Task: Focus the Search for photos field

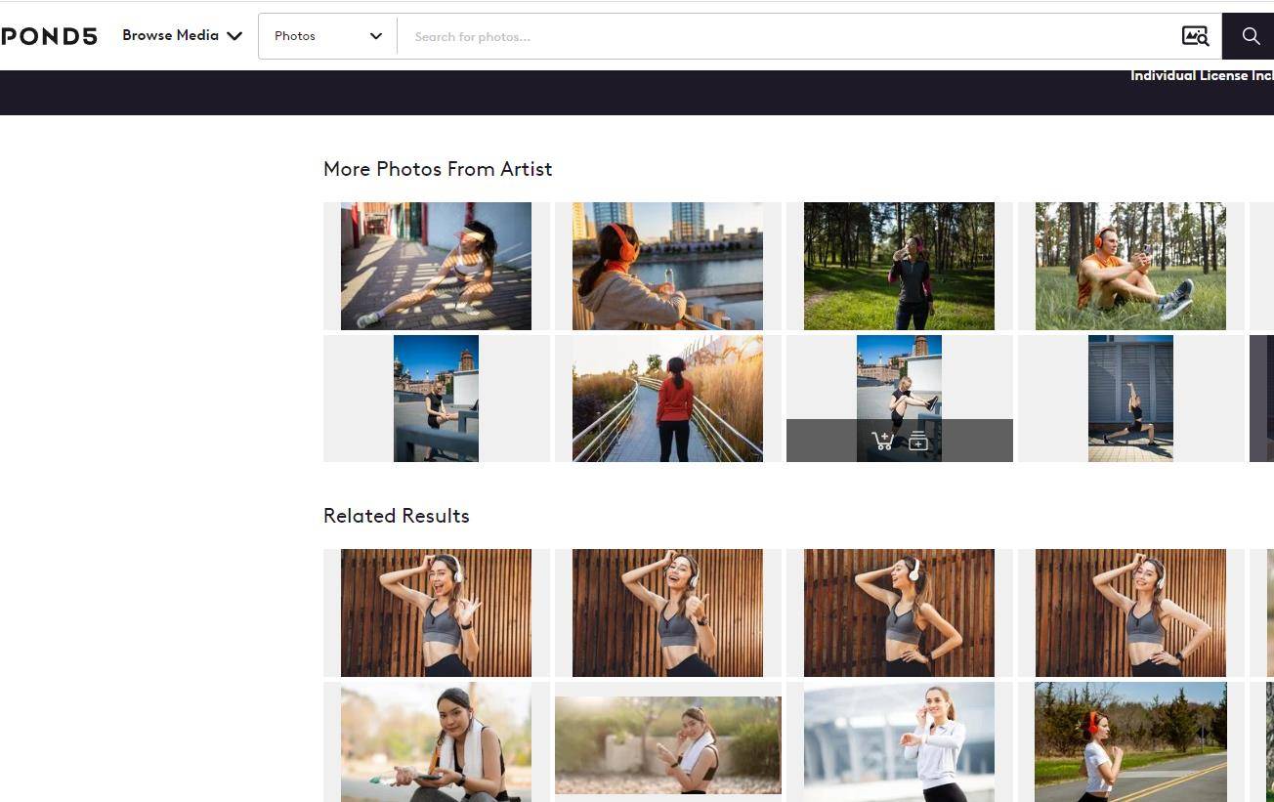Action: pyautogui.click(x=785, y=36)
